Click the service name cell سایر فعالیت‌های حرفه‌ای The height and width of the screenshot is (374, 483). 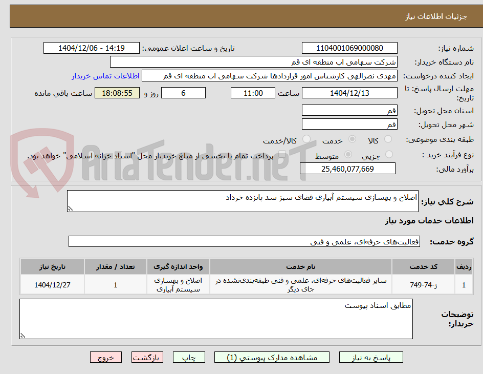click(301, 285)
